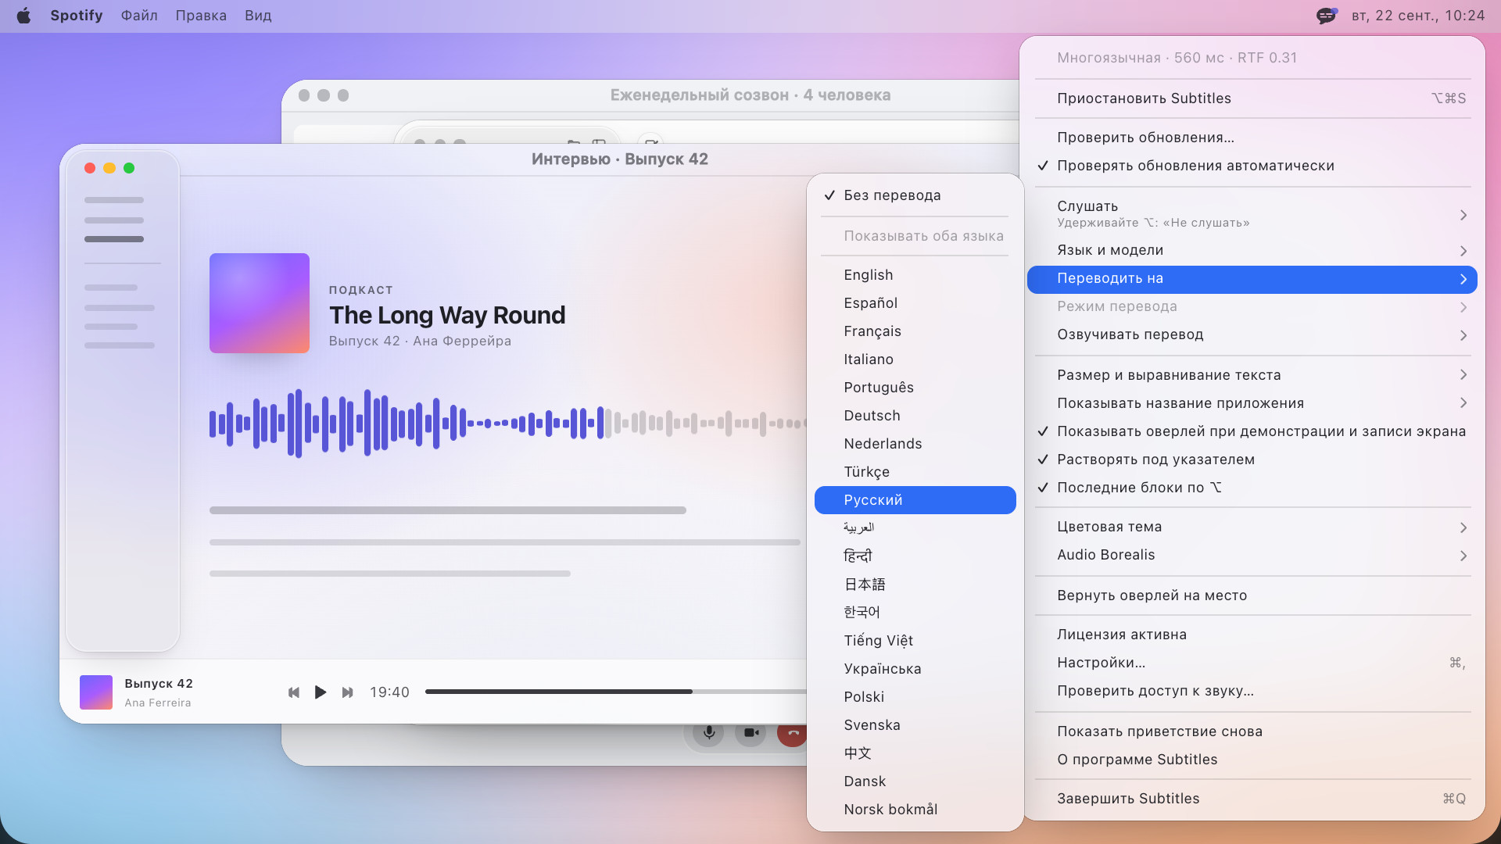Select Без перевода option
1501x844 pixels.
point(915,195)
